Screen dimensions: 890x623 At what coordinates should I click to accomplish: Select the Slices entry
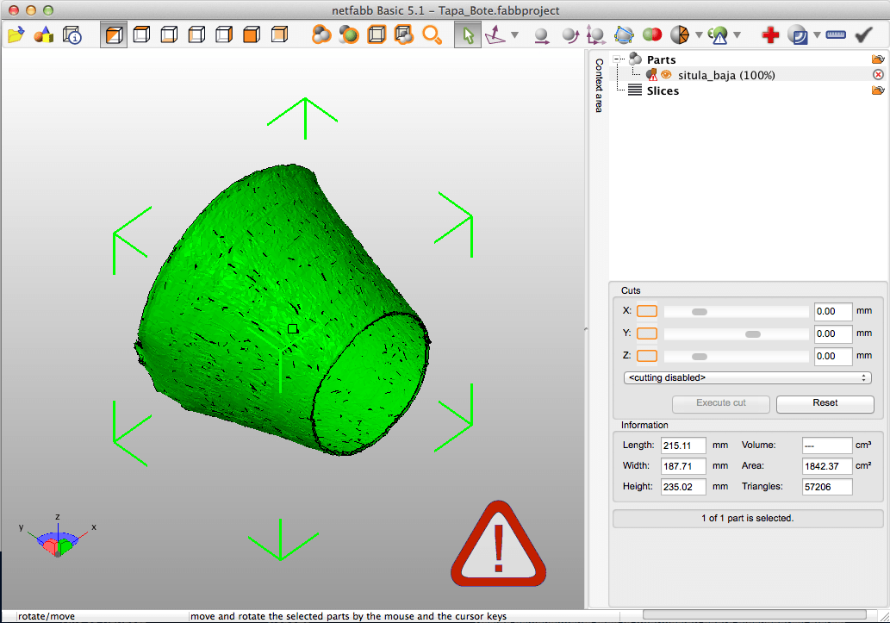point(663,90)
